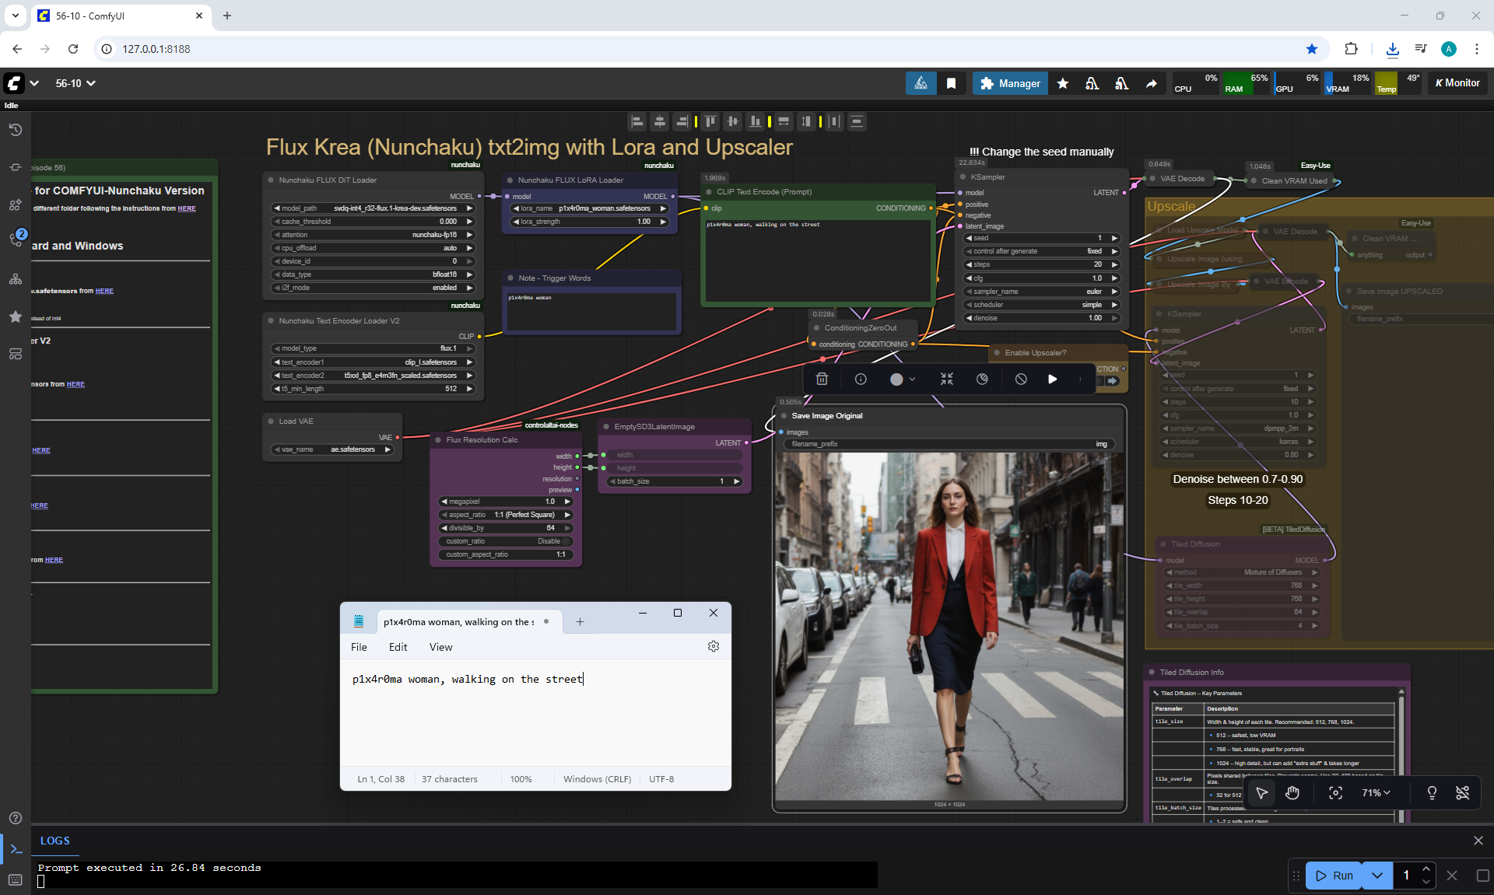Open the node color picker dropdown
Screen dimensions: 1494x895
coord(903,379)
